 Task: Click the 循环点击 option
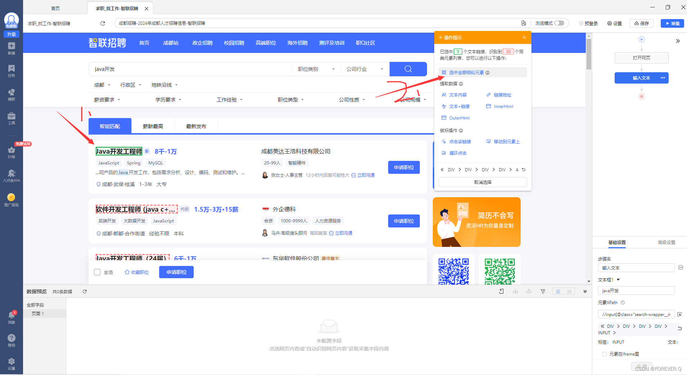coord(454,153)
